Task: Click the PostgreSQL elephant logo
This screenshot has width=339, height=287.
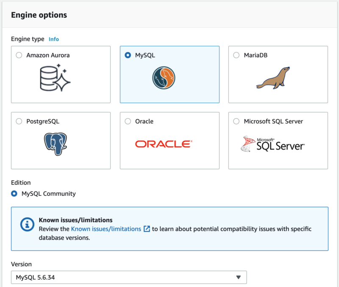Action: [56, 144]
